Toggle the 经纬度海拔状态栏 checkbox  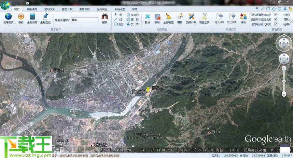[276, 15]
